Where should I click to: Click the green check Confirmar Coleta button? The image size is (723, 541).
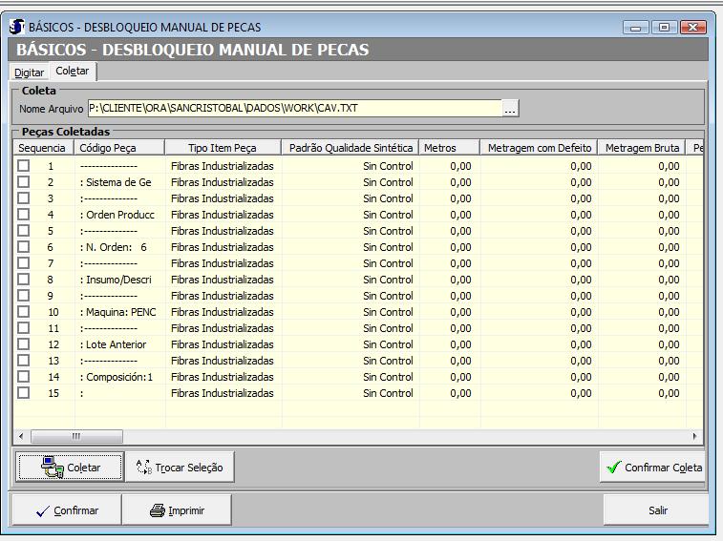click(x=654, y=468)
